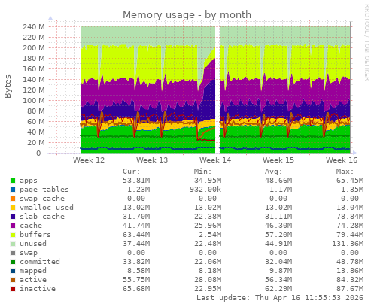Click the 'apps' legend label
The height and width of the screenshot is (307, 374).
point(29,181)
